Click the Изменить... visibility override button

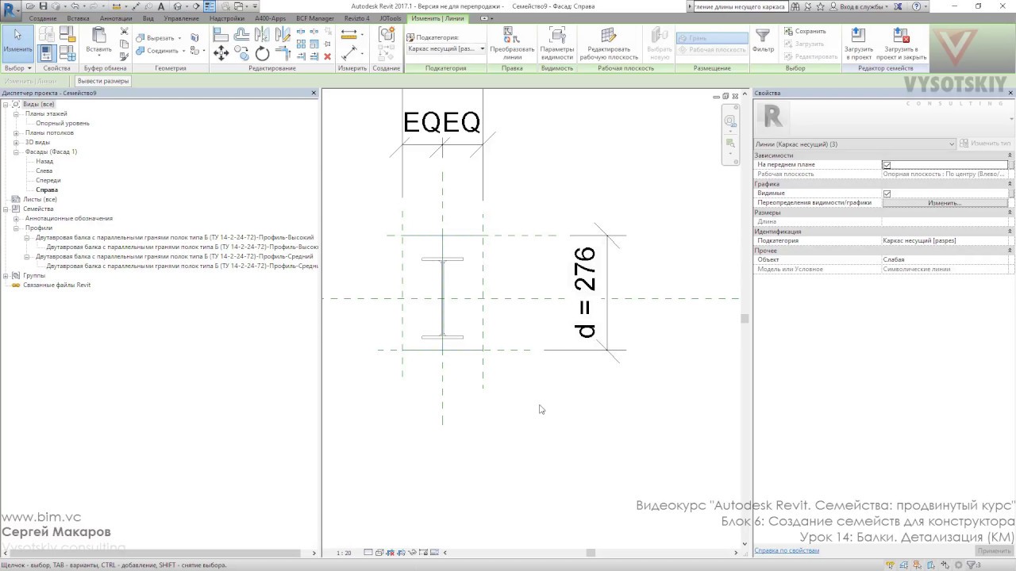coord(945,203)
